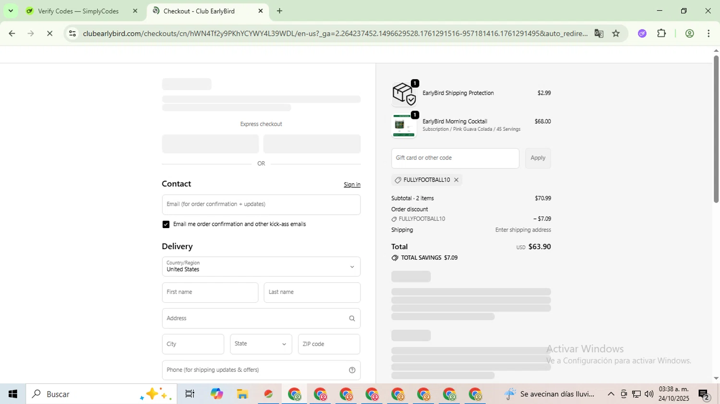The image size is (720, 404).
Task: Click the EarlyBird Morning Cocktail product thumbnail
Action: pos(404,126)
